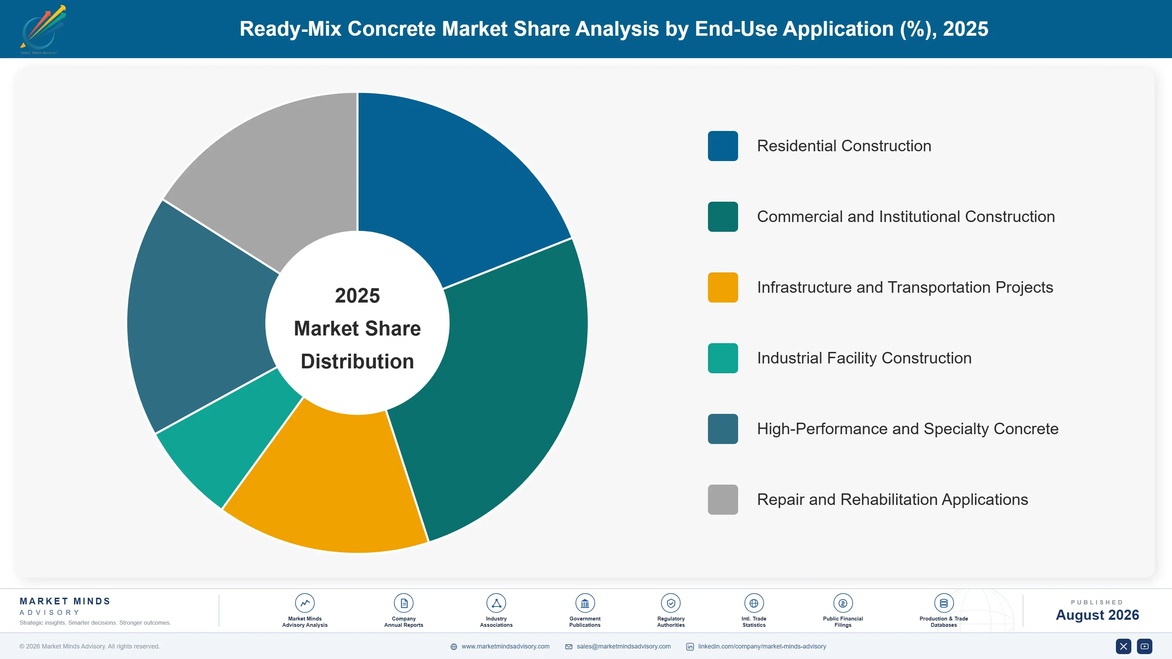Select the High-Performance and Specialty Concrete swatch
The width and height of the screenshot is (1172, 659).
722,429
